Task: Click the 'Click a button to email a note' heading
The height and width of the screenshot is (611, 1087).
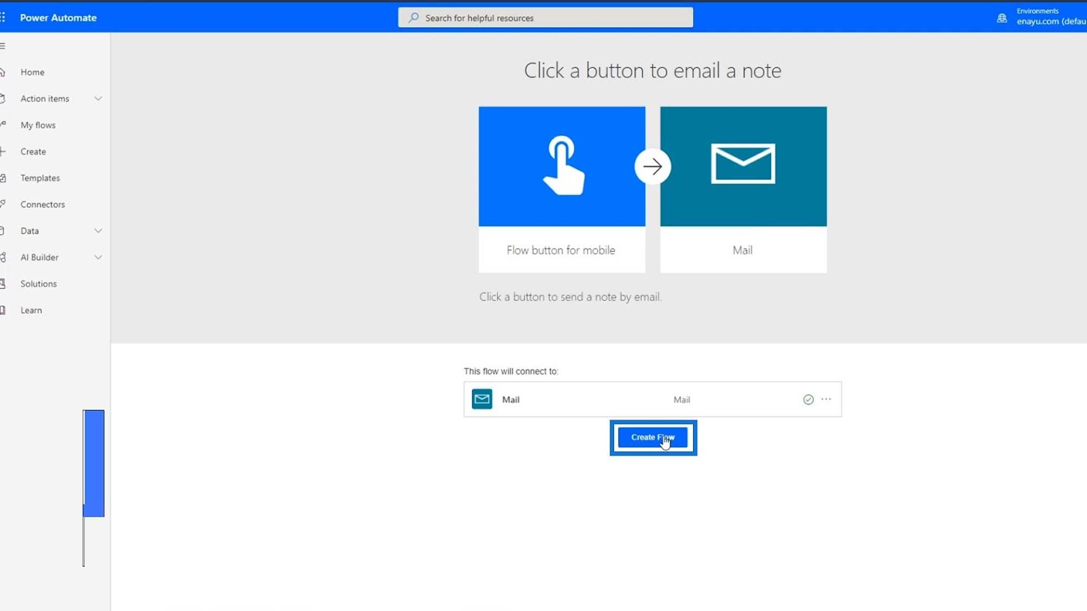Action: [x=652, y=71]
